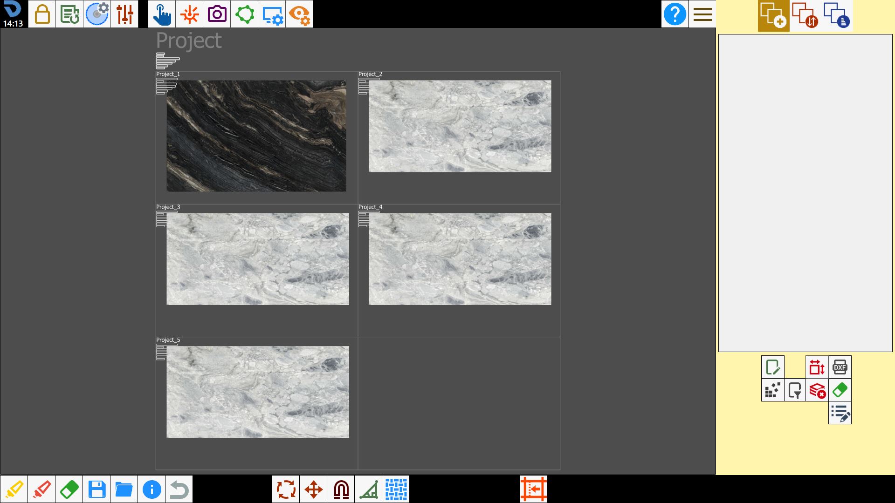
Task: Click the move four-arrow icon
Action: click(x=313, y=489)
